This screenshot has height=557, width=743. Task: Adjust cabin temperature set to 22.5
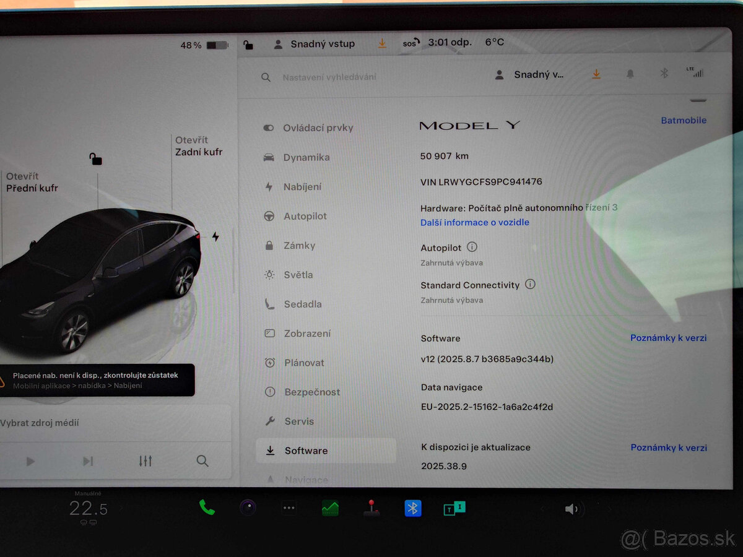(89, 507)
